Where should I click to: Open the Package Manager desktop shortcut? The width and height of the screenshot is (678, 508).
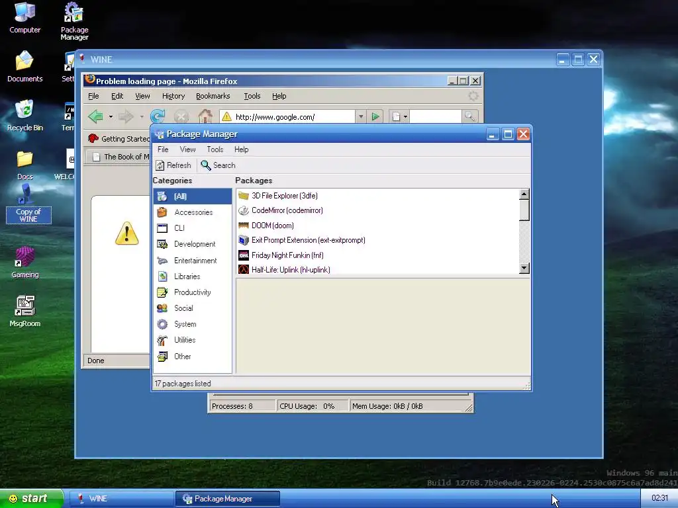[x=74, y=22]
